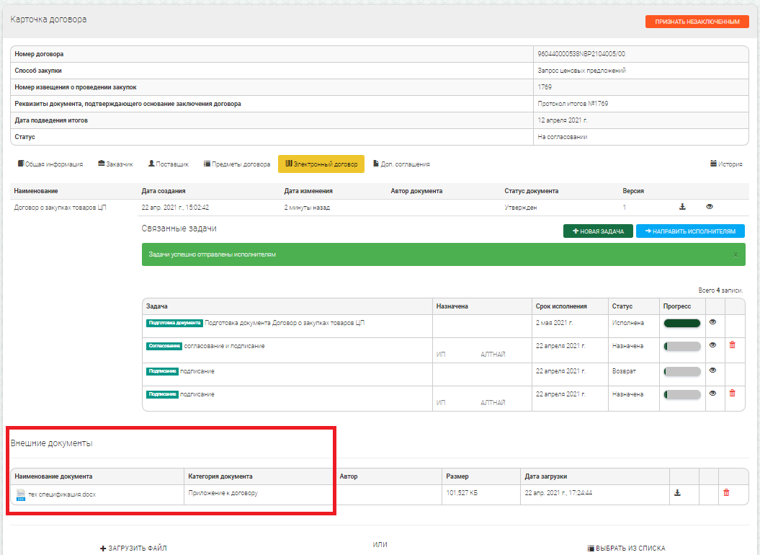Image resolution: width=760 pixels, height=555 pixels.
Task: Click Направить исполнителям button
Action: point(689,231)
